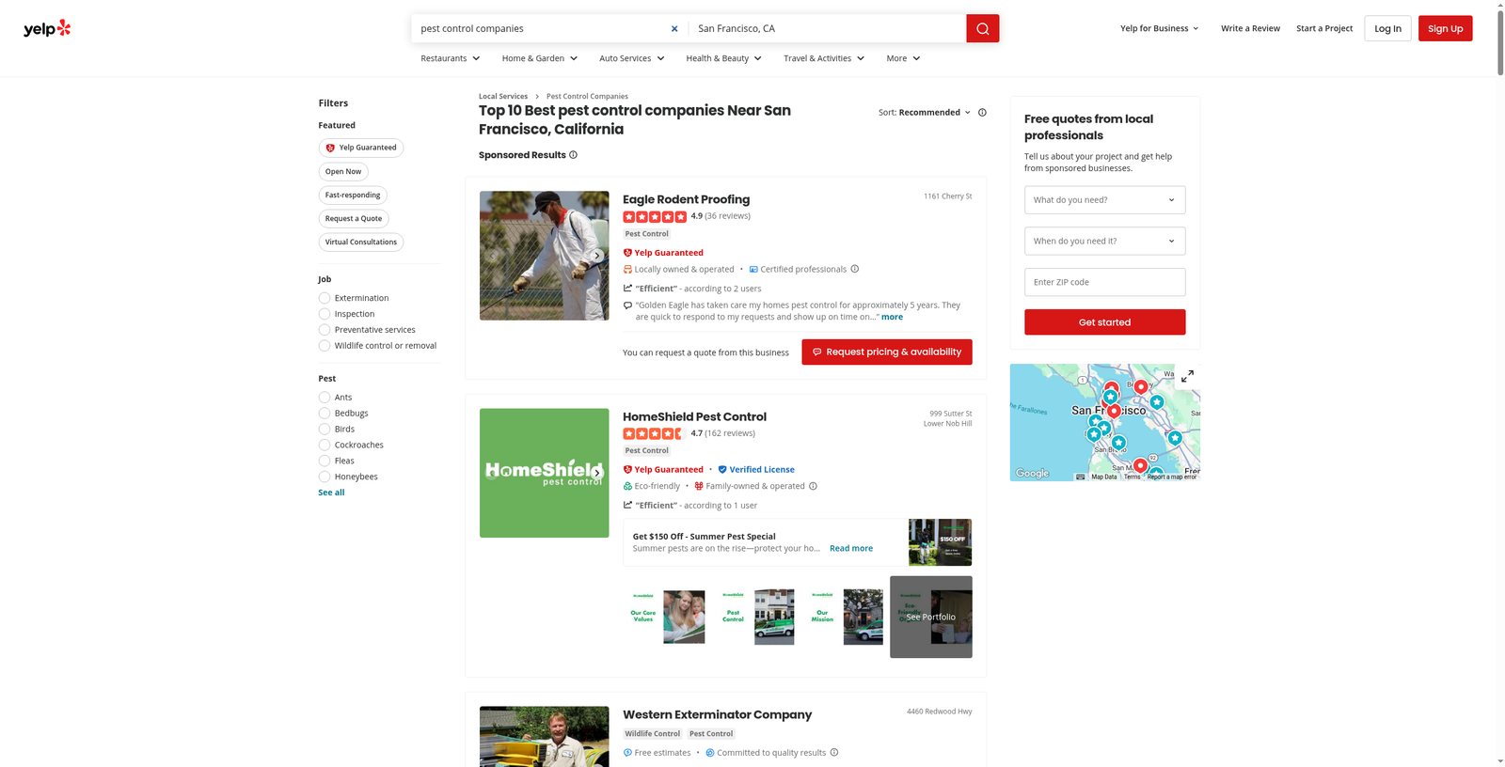Expand the More category menu
The height and width of the screenshot is (767, 1505).
coord(904,58)
